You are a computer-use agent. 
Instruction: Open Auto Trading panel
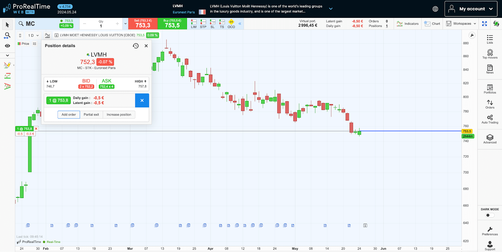pos(490,119)
